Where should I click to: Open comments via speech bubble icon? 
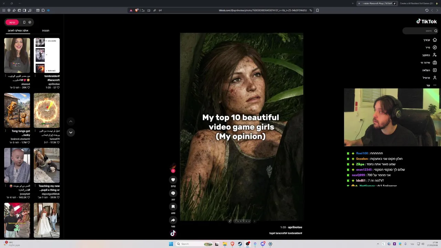tap(173, 193)
